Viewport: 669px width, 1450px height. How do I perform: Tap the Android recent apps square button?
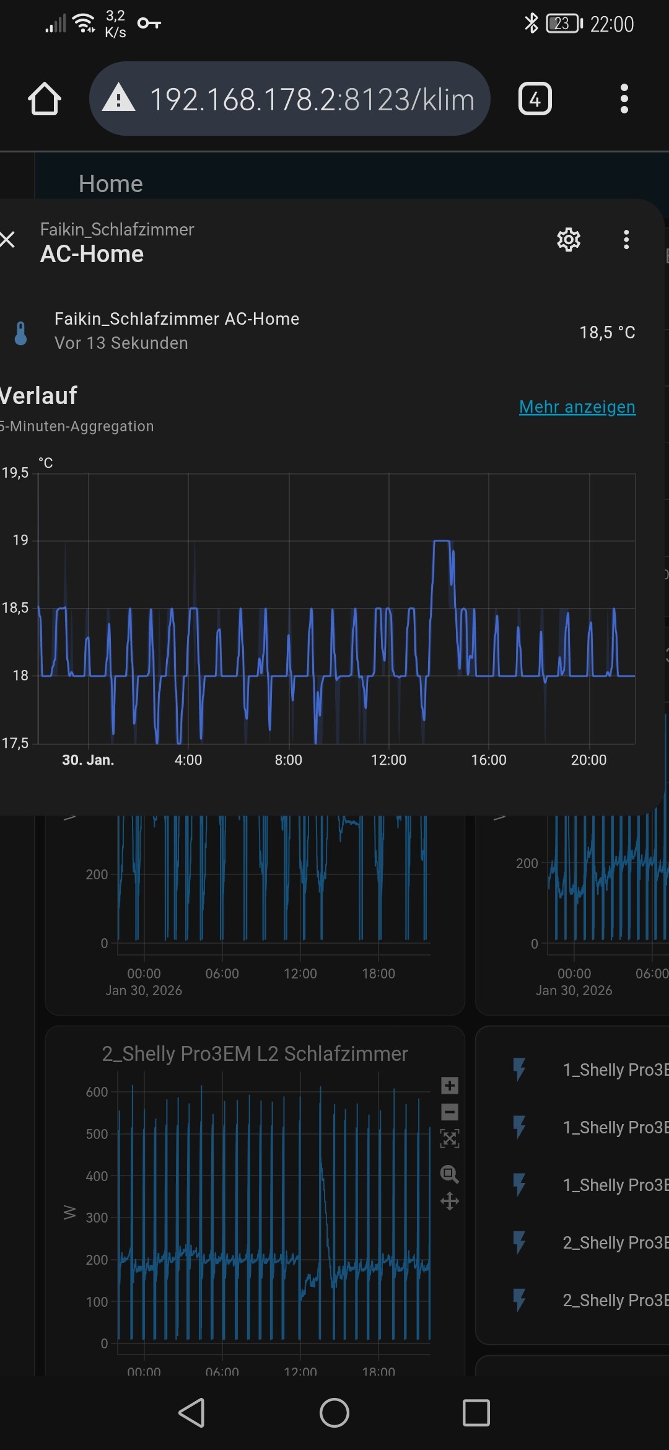pyautogui.click(x=476, y=1413)
